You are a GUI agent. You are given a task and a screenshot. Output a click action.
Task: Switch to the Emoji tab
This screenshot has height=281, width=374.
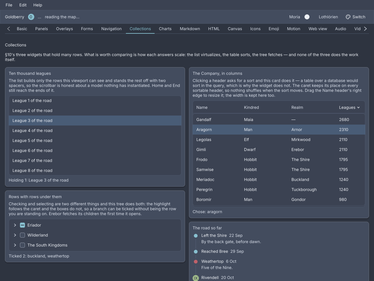tap(274, 29)
